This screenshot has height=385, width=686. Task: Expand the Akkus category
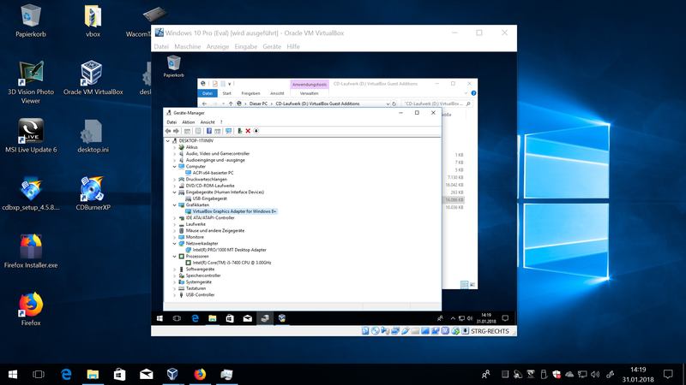(175, 147)
